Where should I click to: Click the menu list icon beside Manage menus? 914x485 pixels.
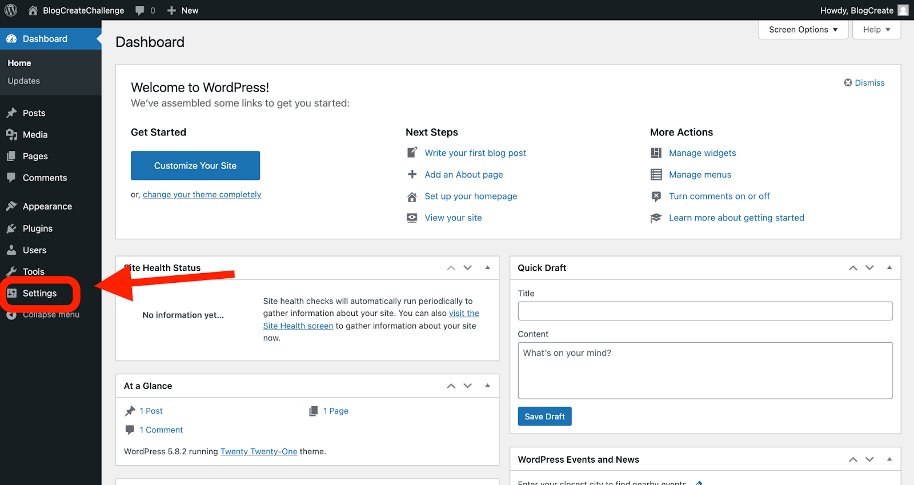656,174
